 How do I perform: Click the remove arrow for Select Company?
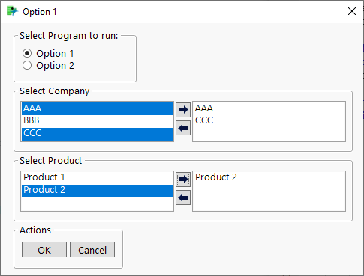(x=183, y=129)
